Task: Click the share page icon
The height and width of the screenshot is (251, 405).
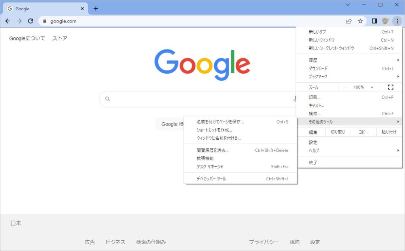Action: coord(349,21)
